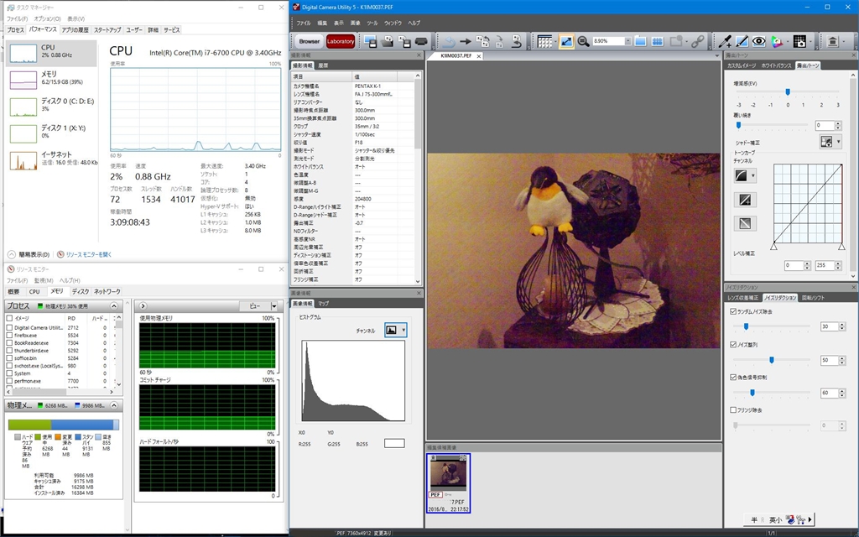
Task: Open the zoom percentage dropdown
Action: coord(627,41)
